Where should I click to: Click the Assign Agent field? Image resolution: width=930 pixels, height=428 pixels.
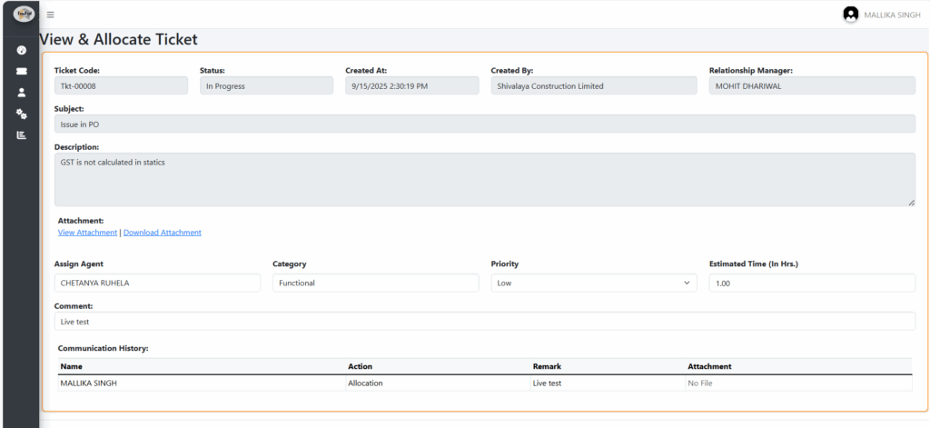tap(157, 283)
